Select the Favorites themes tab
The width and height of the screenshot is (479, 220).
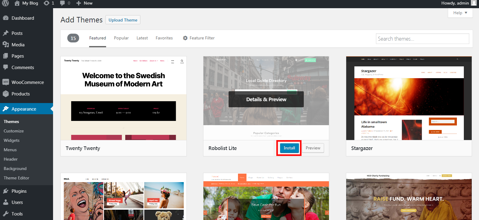(164, 38)
